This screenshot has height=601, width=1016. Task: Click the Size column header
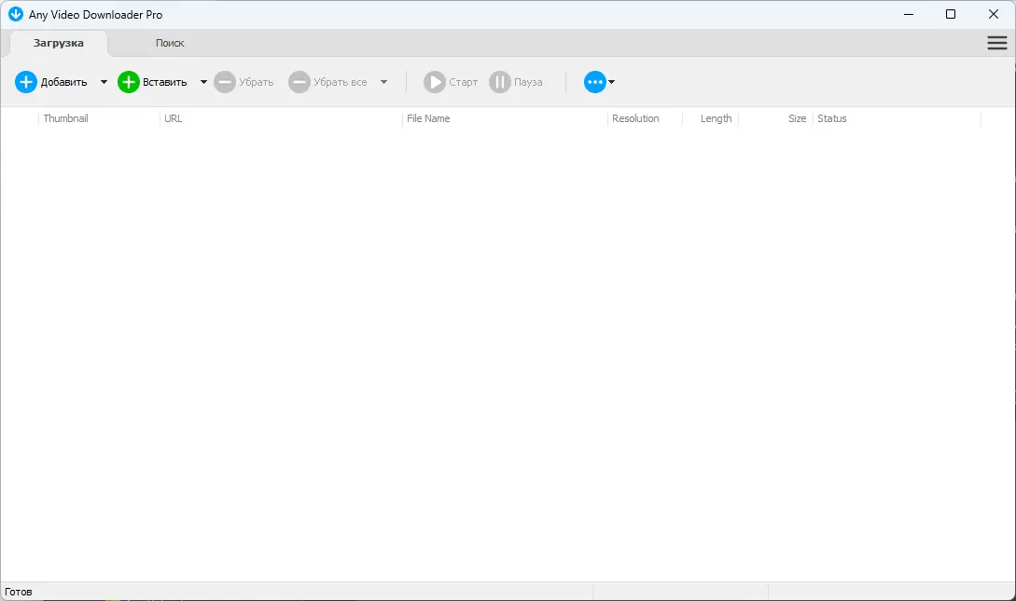[797, 118]
